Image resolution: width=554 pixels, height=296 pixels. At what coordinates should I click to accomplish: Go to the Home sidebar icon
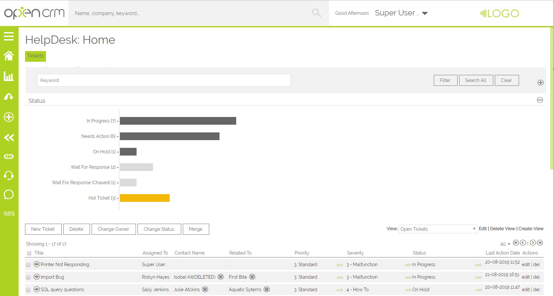pyautogui.click(x=9, y=56)
